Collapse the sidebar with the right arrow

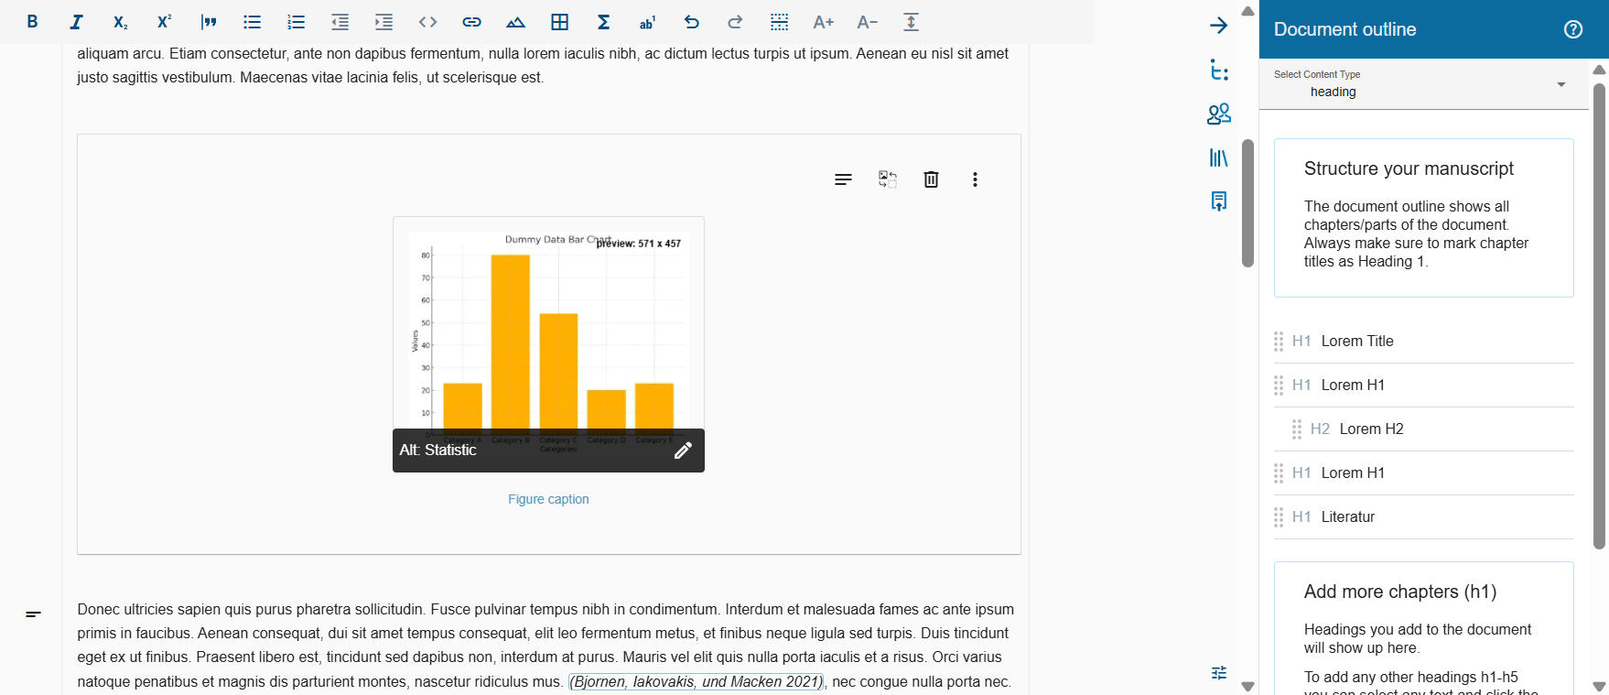point(1218,26)
